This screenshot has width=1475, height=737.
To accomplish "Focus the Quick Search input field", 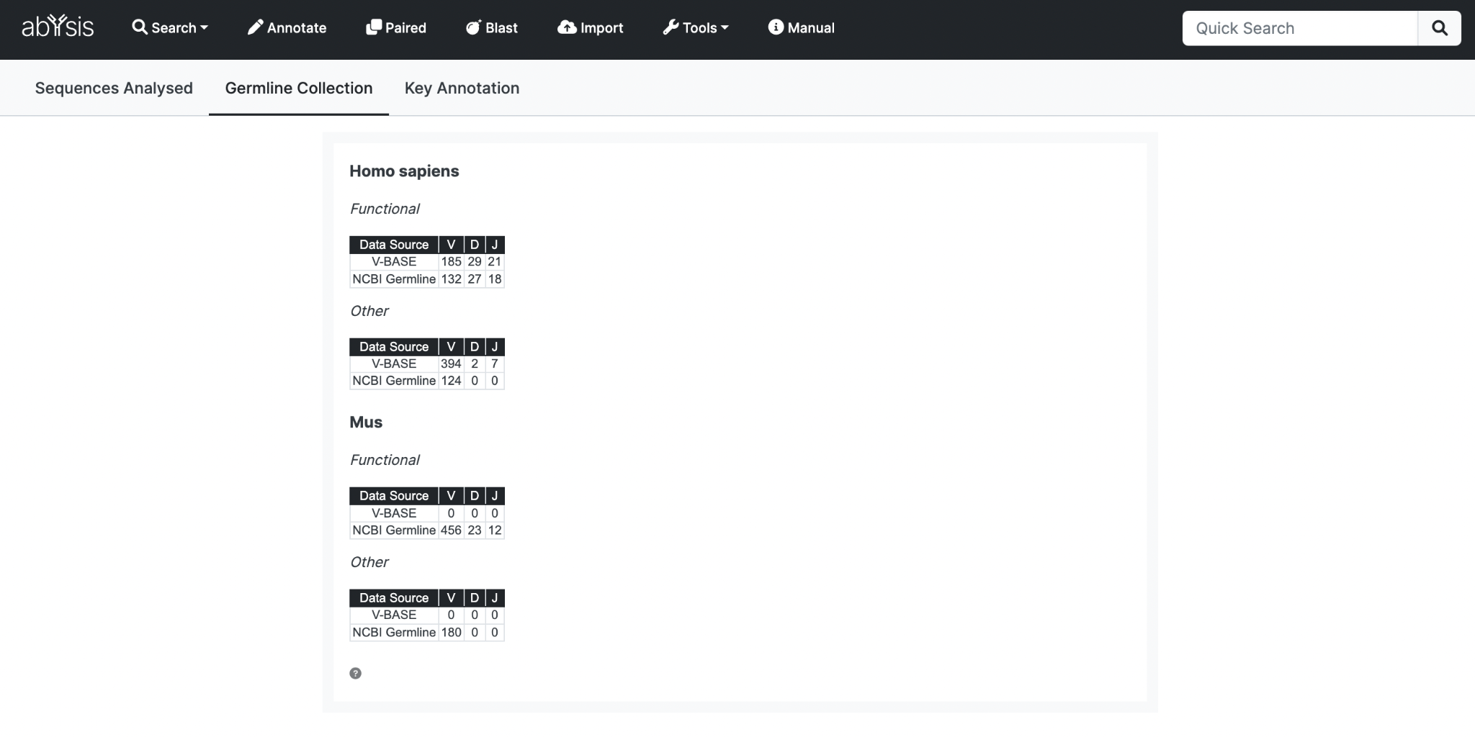I will pos(1300,28).
